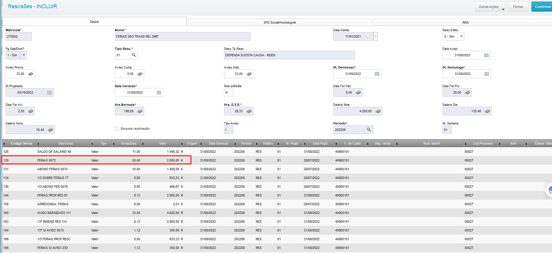Click the Nr. Semana field
This screenshot has width=552, height=253.
click(447, 130)
